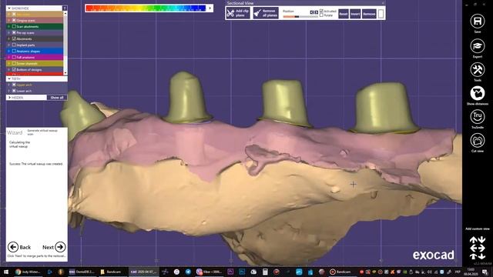Open the TruSmile icon
Image resolution: width=493 pixels, height=277 pixels.
point(478,117)
